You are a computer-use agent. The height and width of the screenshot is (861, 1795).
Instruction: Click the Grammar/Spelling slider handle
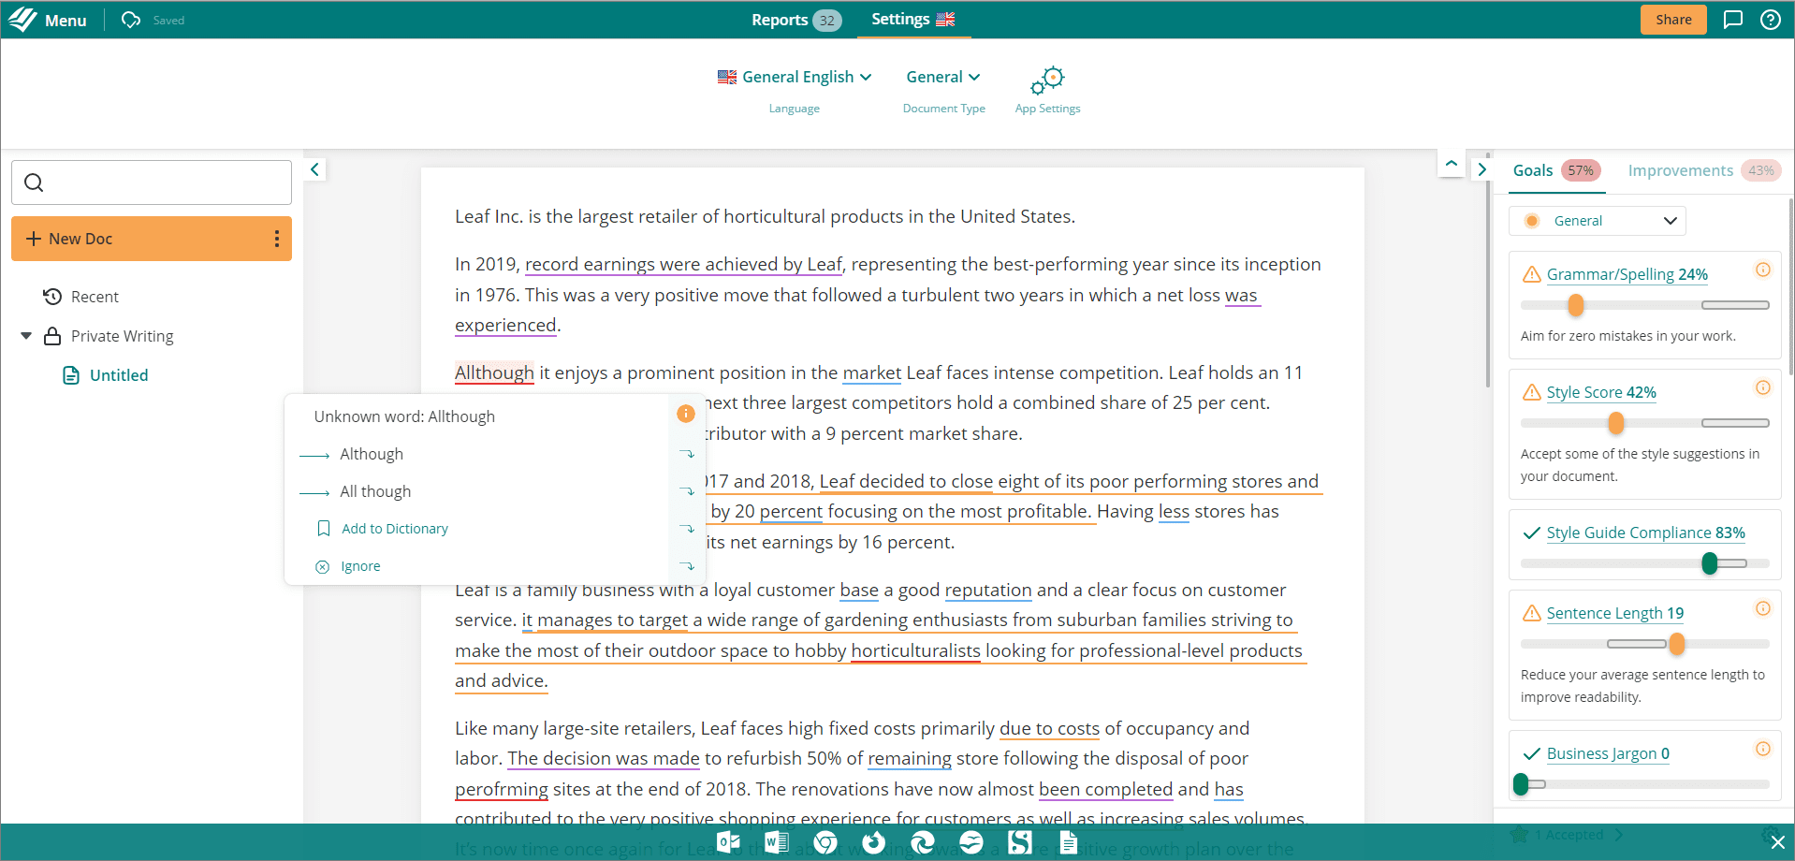1576,305
